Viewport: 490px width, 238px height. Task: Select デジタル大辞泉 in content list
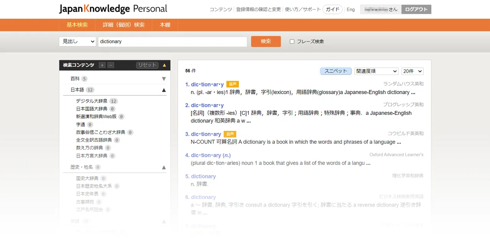pos(92,101)
